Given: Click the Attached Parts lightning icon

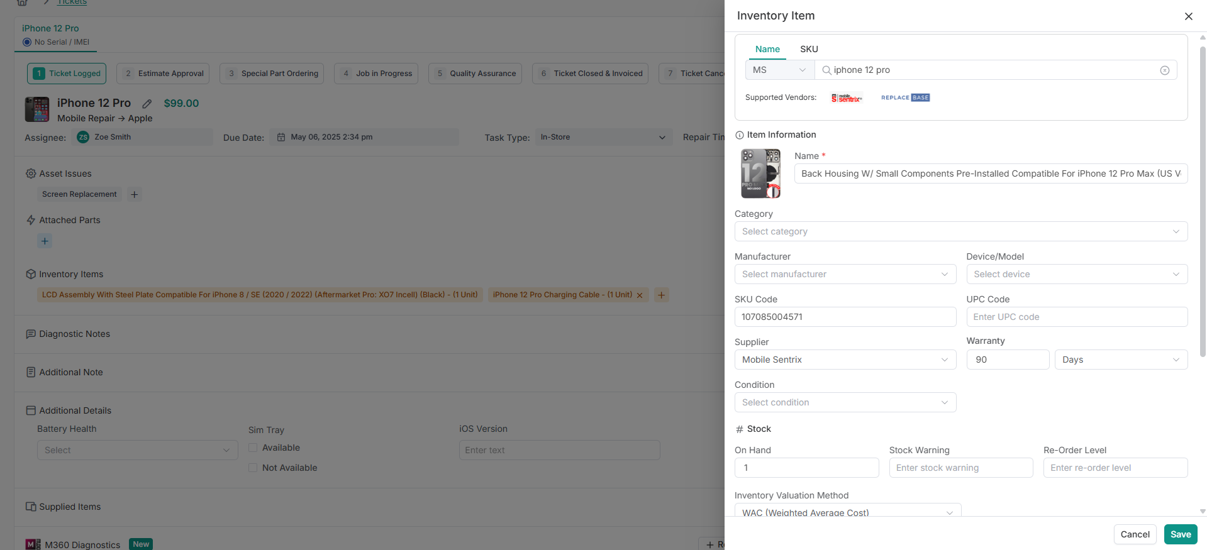Looking at the screenshot, I should click(x=31, y=220).
